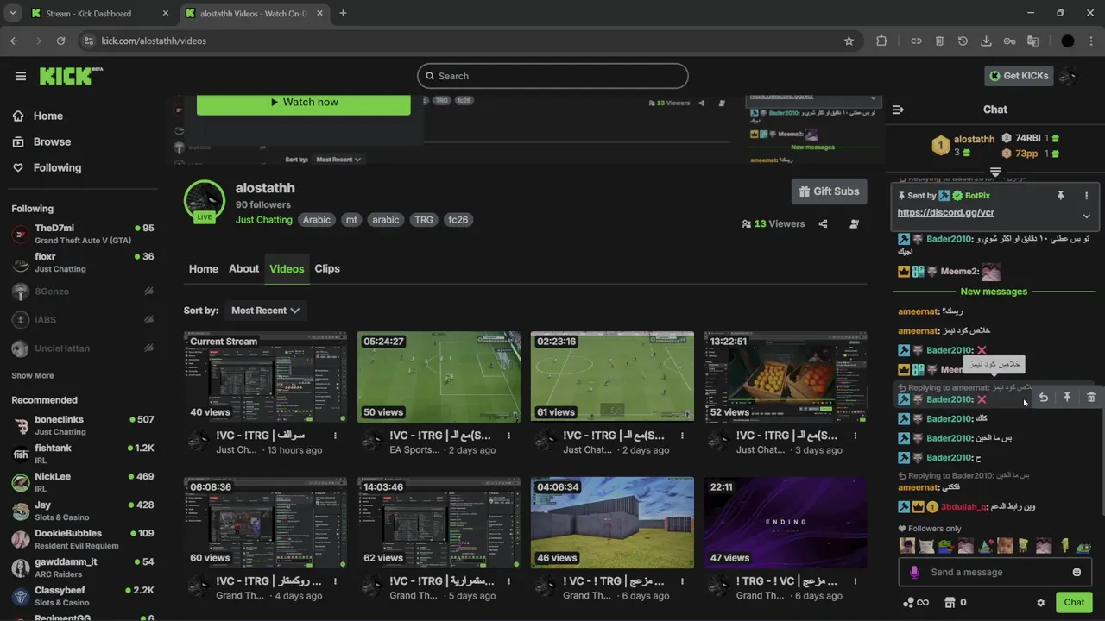Open the browser tab search dropdown
Image resolution: width=1105 pixels, height=621 pixels.
(x=12, y=13)
